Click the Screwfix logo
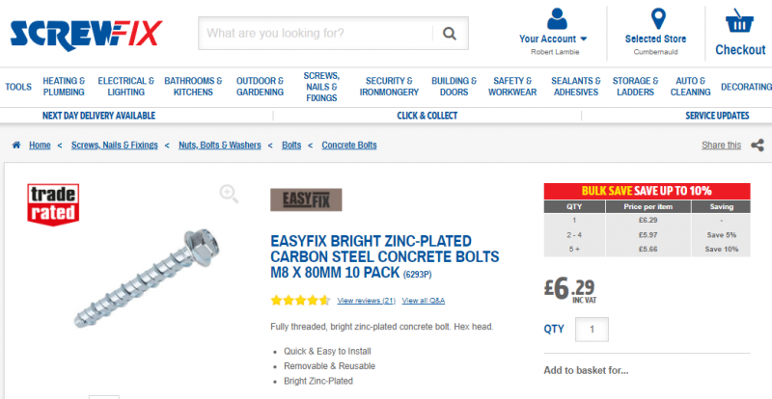This screenshot has width=772, height=399. click(x=87, y=33)
